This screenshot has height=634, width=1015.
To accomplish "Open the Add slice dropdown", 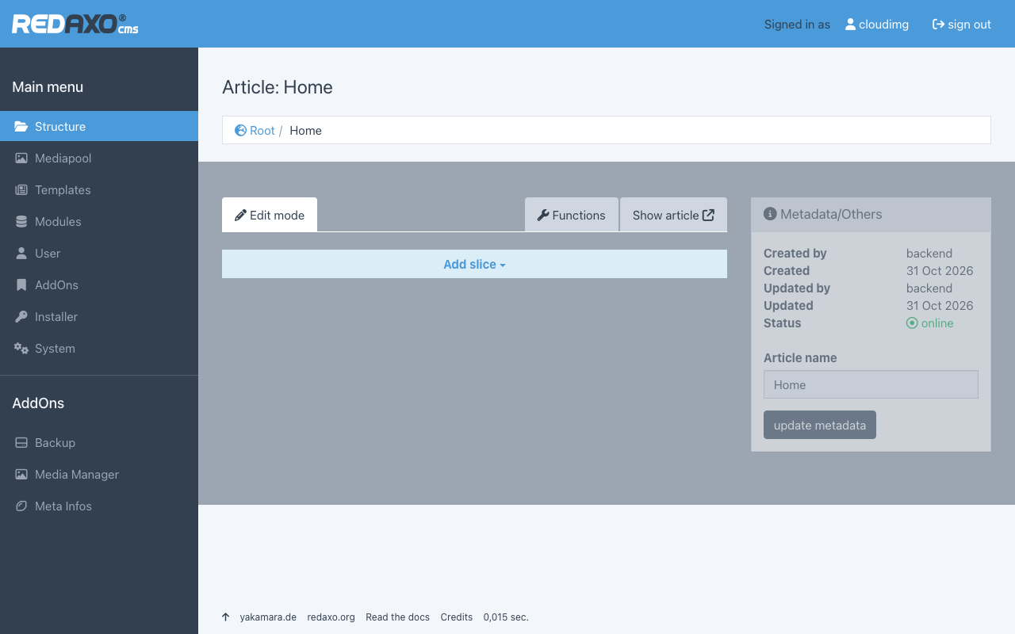I will 474,264.
